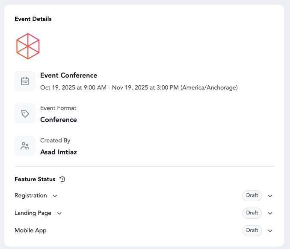The height and width of the screenshot is (249, 290).
Task: Expand the chevron next to Registration label
Action: coord(55,196)
